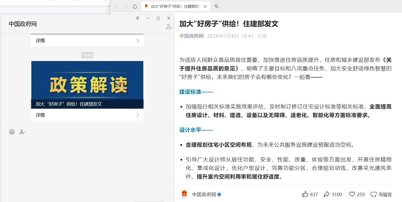The height and width of the screenshot is (202, 402).
Task: Open search with the magnifier icon
Action: (217, 7)
